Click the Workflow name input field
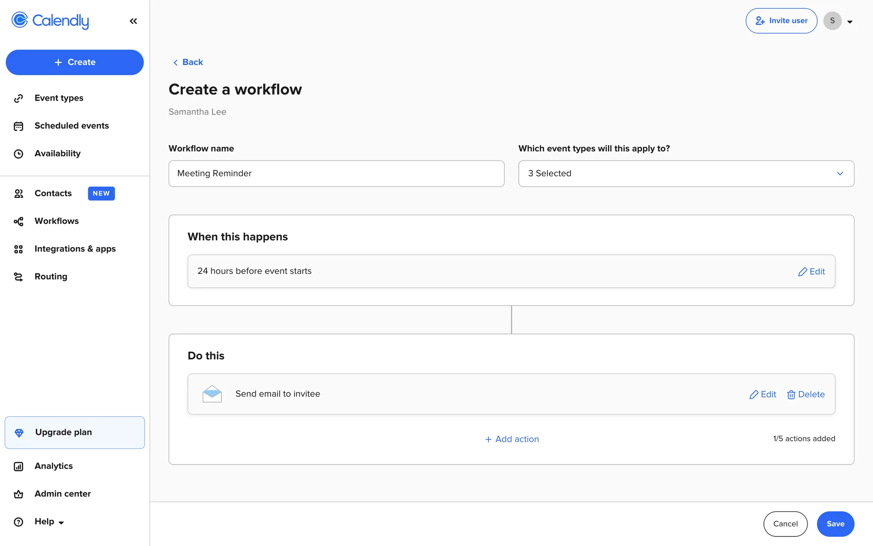This screenshot has width=873, height=546. point(336,173)
